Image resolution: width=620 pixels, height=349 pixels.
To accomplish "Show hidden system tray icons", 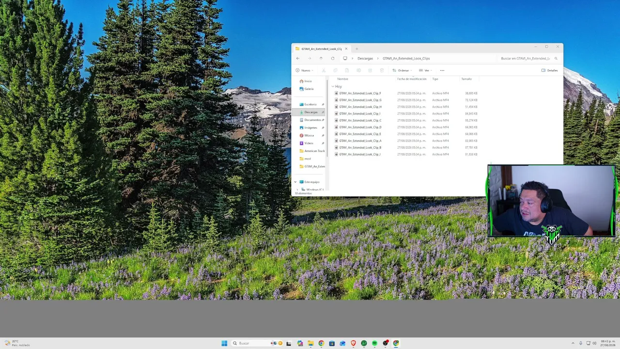I will tap(573, 343).
